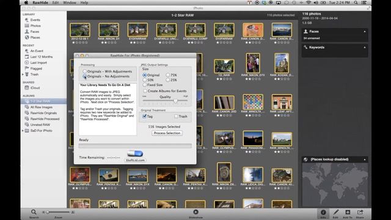Select the RawHide Processed album
The image size is (391, 220).
click(45, 119)
